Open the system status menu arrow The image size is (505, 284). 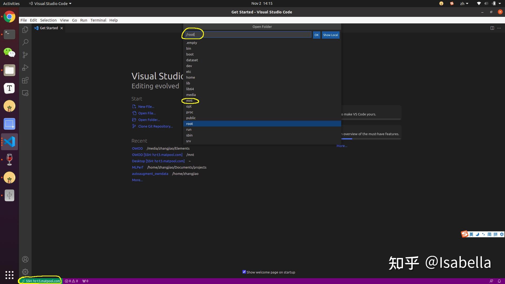pos(500,3)
